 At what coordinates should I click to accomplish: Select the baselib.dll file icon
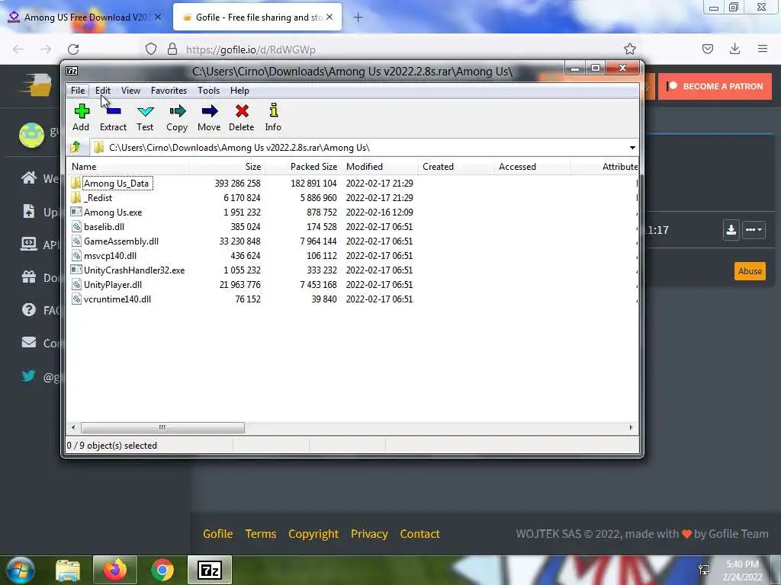[76, 227]
